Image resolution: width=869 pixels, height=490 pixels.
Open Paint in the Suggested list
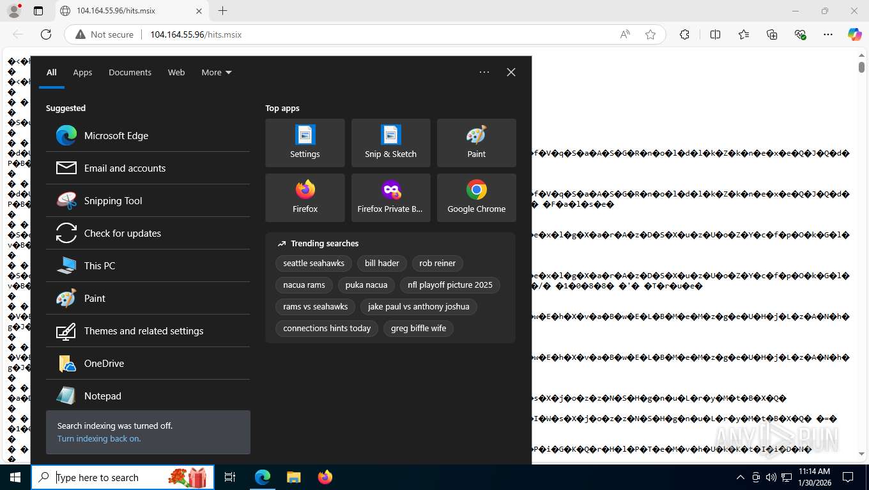click(x=148, y=298)
